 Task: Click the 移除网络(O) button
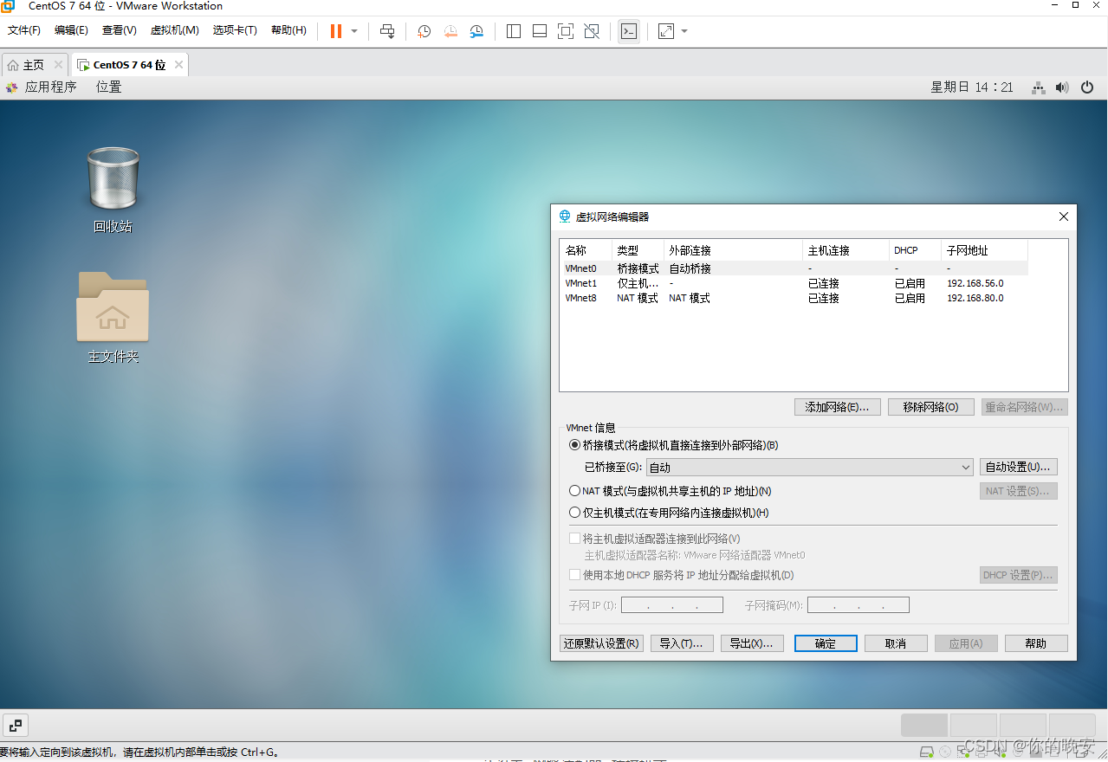click(x=931, y=407)
